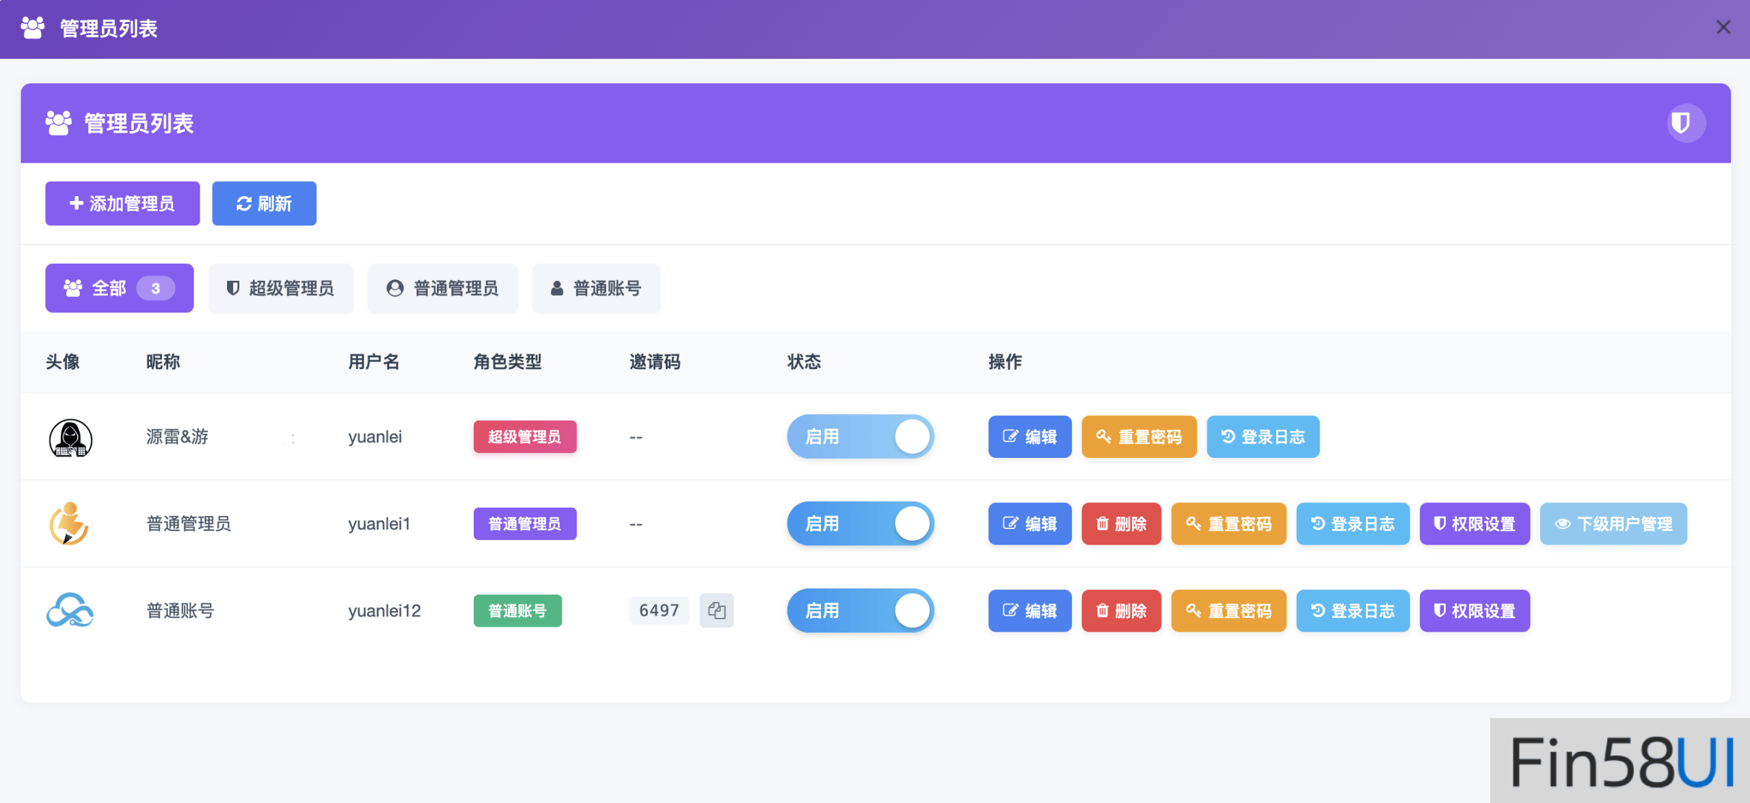Click the shield icon in panel header
Viewport: 1750px width, 803px height.
(x=1685, y=124)
